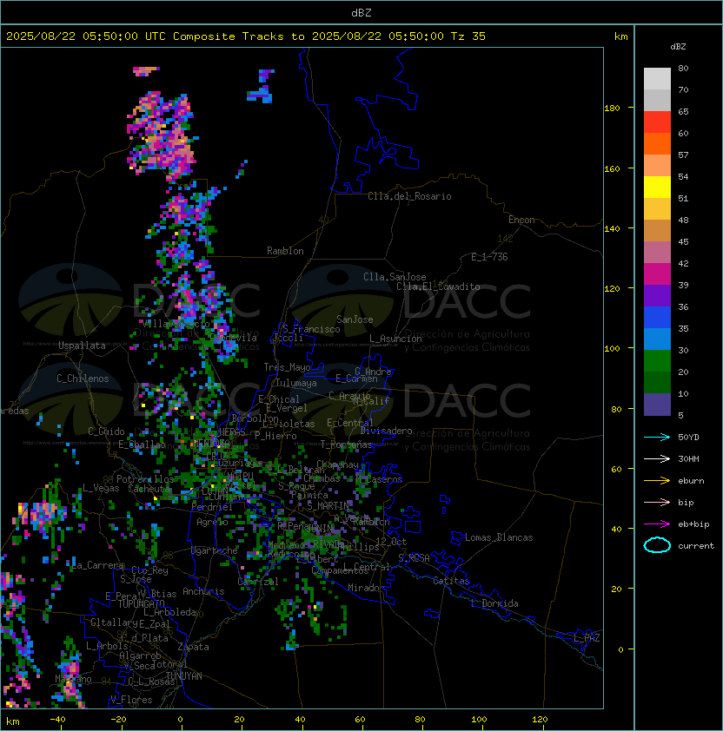Click the '-20' tick on horizontal axis

click(118, 720)
